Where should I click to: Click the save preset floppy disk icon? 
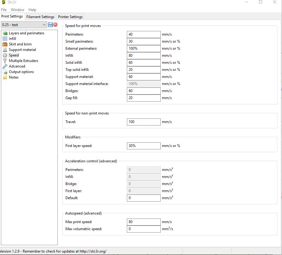[x=50, y=25]
